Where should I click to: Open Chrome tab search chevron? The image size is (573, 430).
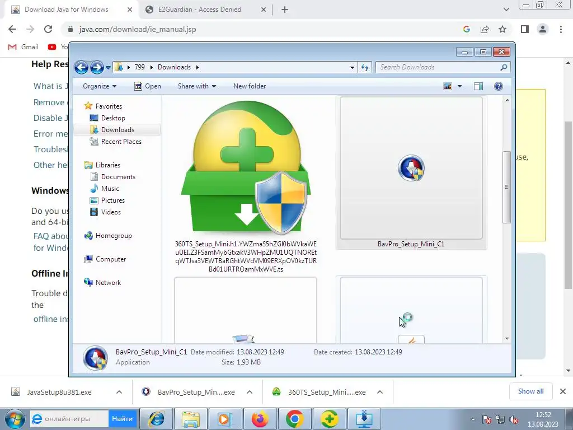(506, 10)
